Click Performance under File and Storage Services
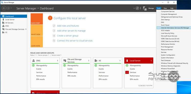This screenshot has width=191, height=94. coord(72,72)
